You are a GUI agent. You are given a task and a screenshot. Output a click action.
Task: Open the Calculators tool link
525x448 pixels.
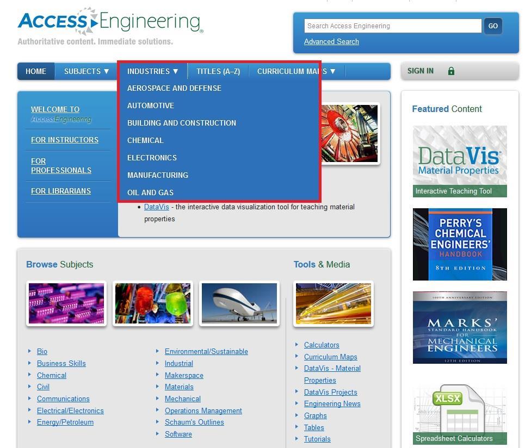click(x=322, y=345)
